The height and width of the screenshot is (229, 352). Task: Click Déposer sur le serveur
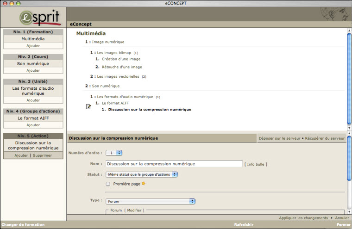pyautogui.click(x=279, y=138)
